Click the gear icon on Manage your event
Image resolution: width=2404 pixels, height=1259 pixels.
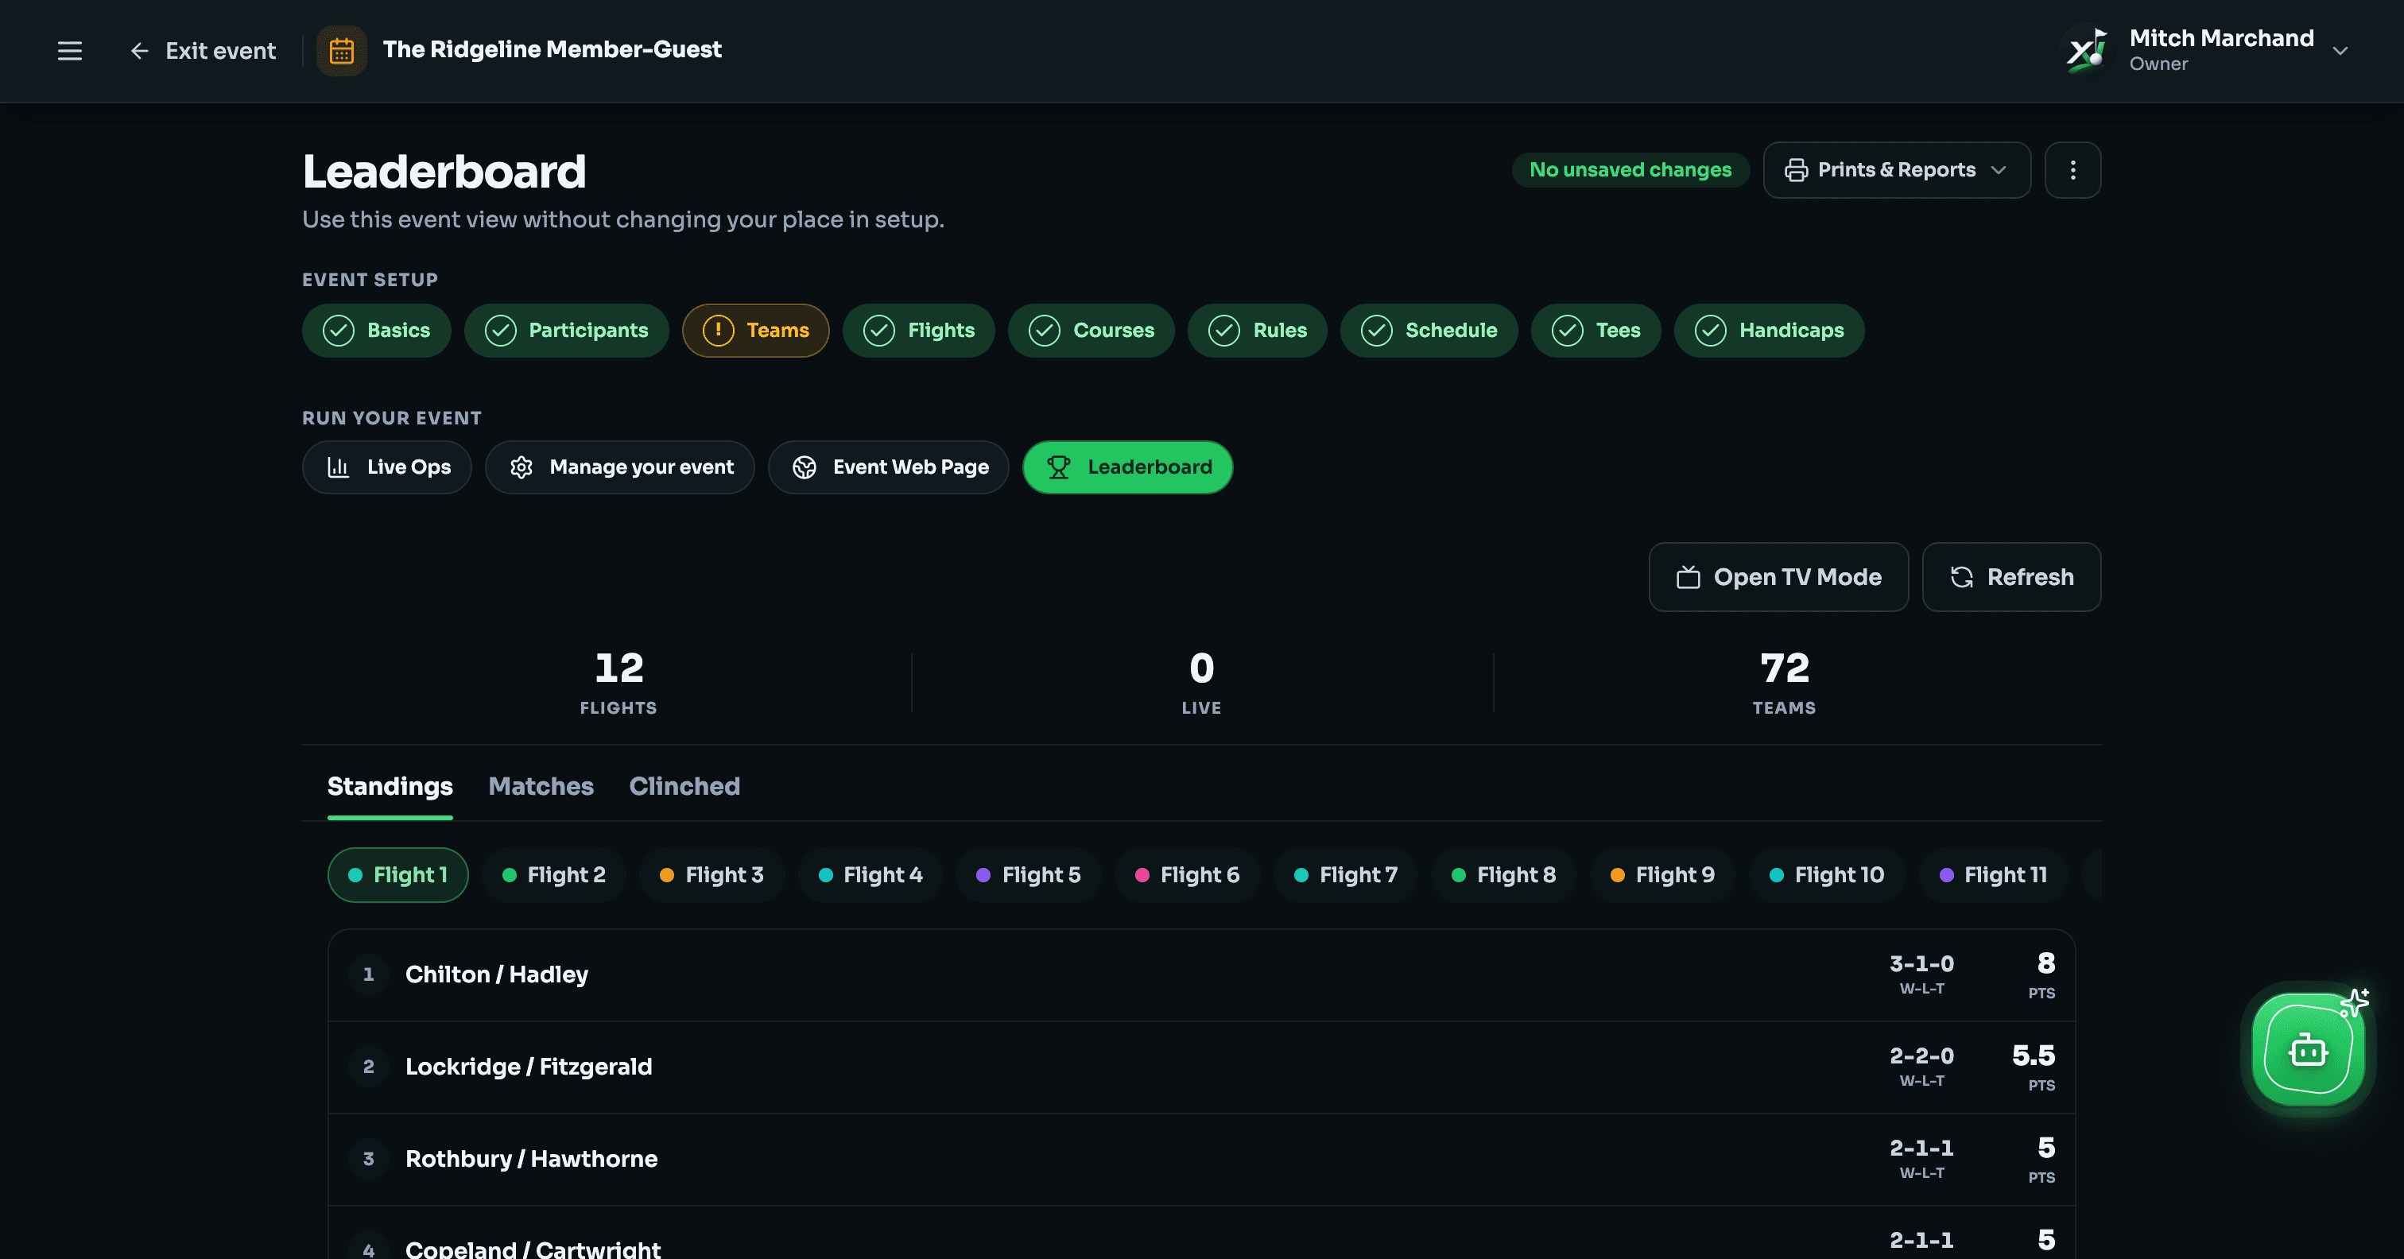[521, 467]
